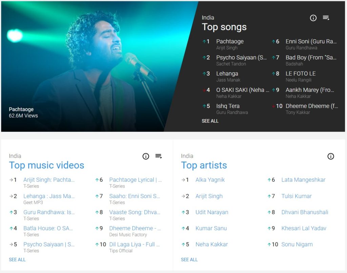347x273 pixels.
Task: Click 'Tips Official' channel under Dil Laga Liya
Action: coord(121,251)
